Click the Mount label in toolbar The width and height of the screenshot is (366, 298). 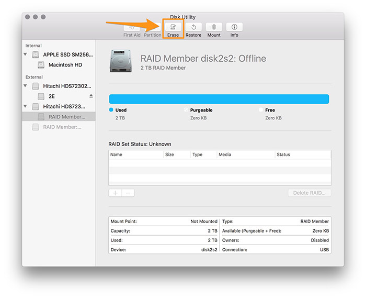(x=214, y=35)
